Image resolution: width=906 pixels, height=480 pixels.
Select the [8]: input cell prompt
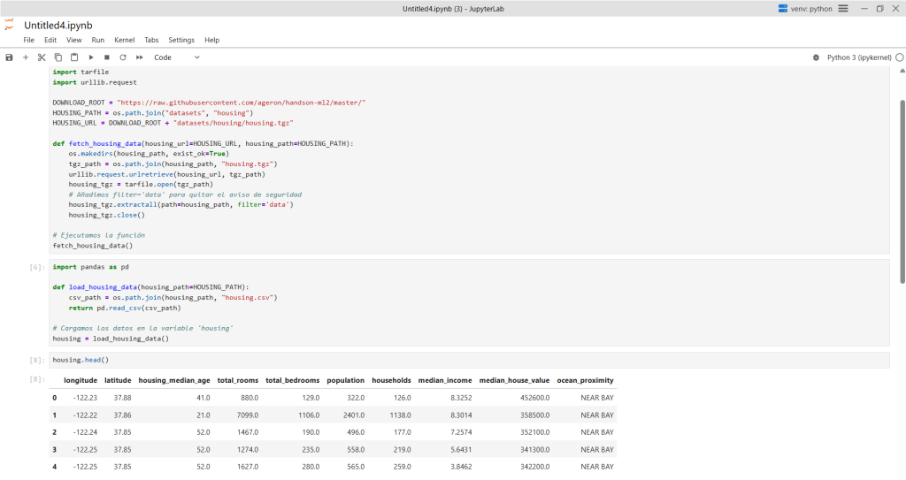click(x=36, y=360)
